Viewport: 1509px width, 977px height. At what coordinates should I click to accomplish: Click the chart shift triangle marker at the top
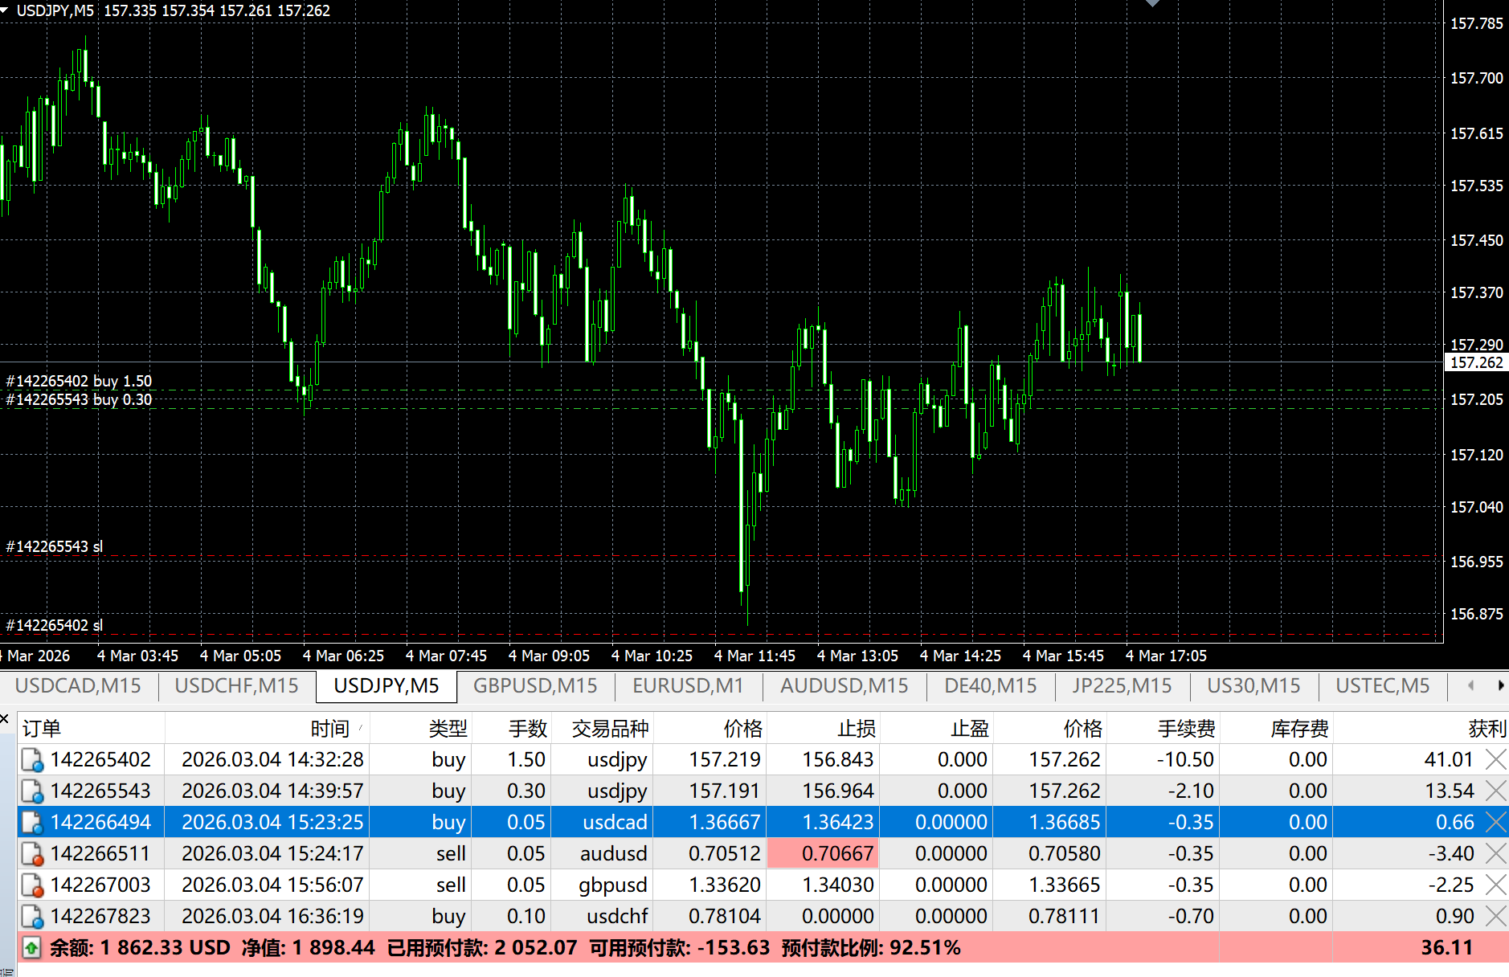[1152, 4]
